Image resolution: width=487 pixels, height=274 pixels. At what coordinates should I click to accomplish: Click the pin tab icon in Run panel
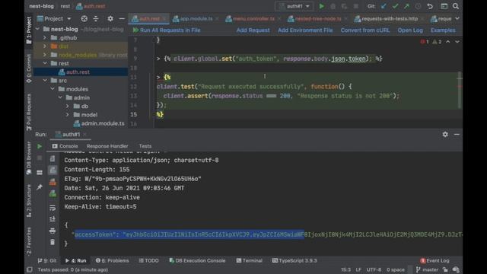pyautogui.click(x=40, y=186)
